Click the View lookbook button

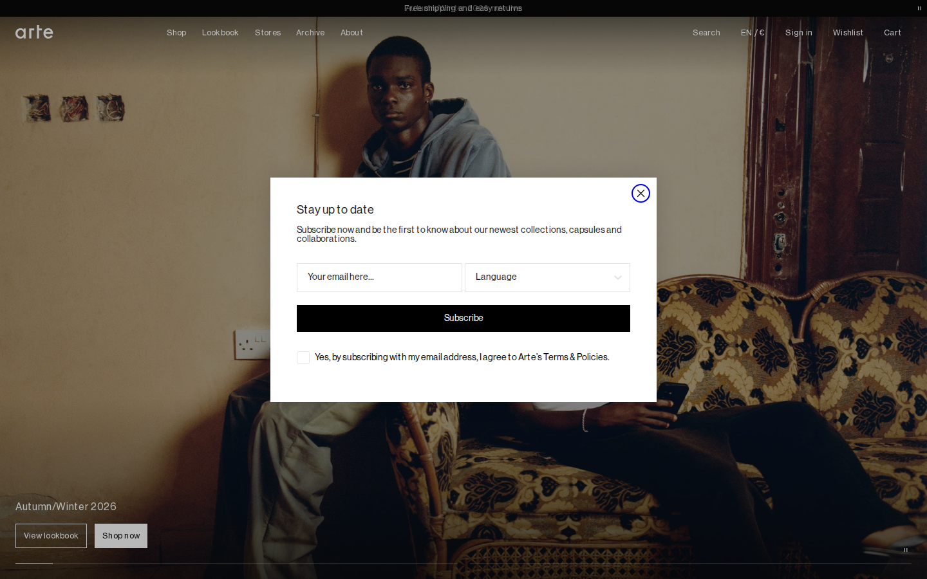click(x=51, y=536)
